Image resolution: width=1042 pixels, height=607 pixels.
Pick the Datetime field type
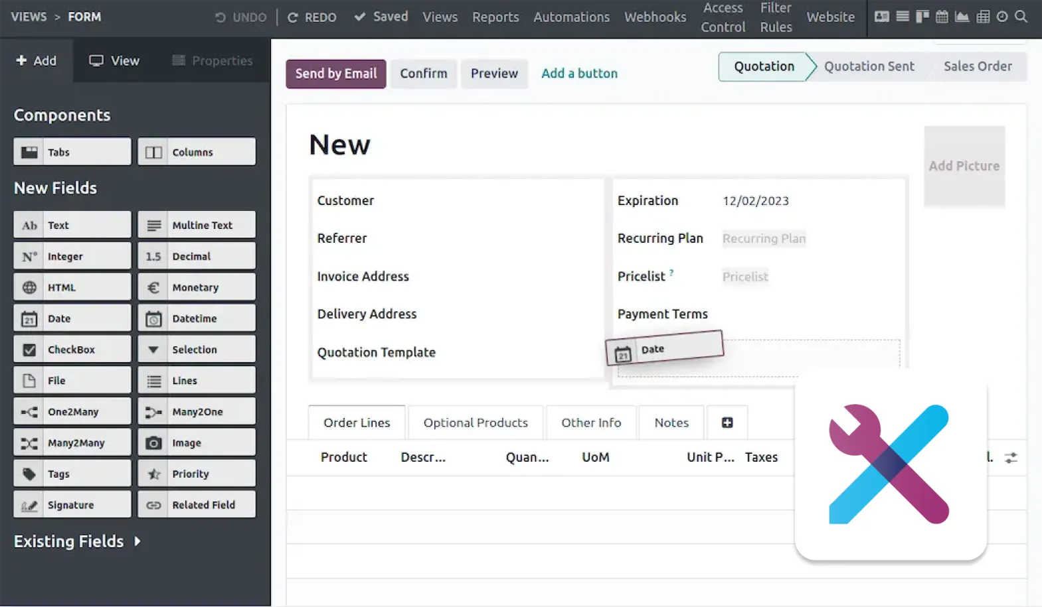pyautogui.click(x=197, y=318)
